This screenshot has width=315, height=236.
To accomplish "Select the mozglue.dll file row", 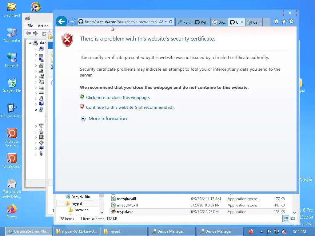I will coord(198,199).
